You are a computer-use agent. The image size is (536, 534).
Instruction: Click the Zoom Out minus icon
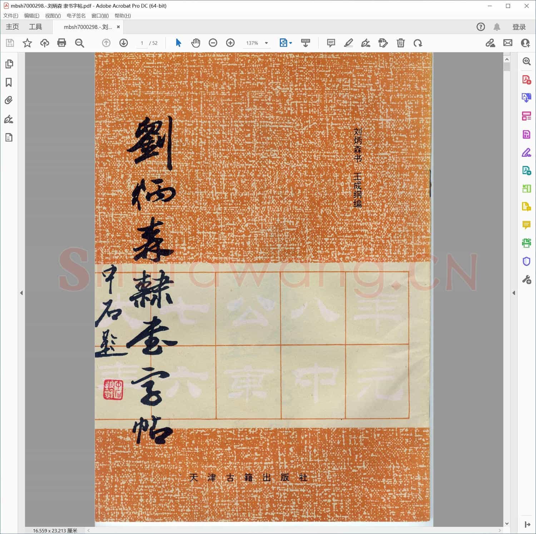(213, 43)
